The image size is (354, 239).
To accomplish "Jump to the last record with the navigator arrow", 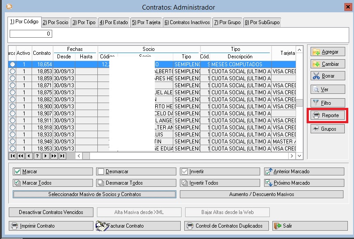I will click(62, 156).
